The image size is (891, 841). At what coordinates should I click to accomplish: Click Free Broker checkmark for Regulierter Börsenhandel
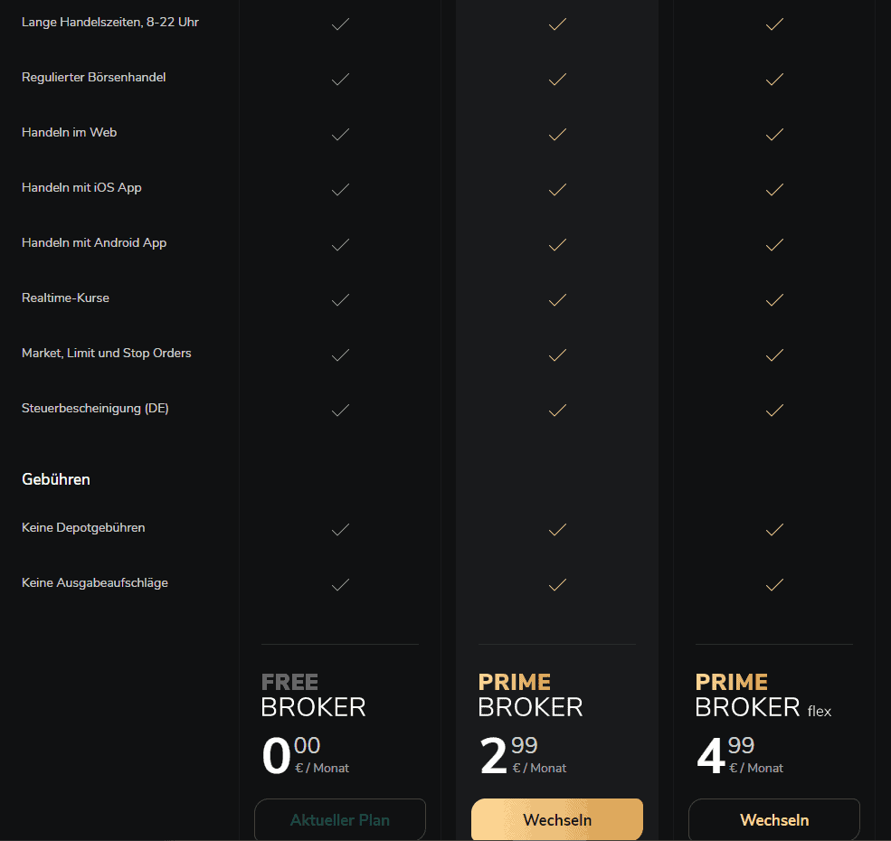click(x=340, y=80)
